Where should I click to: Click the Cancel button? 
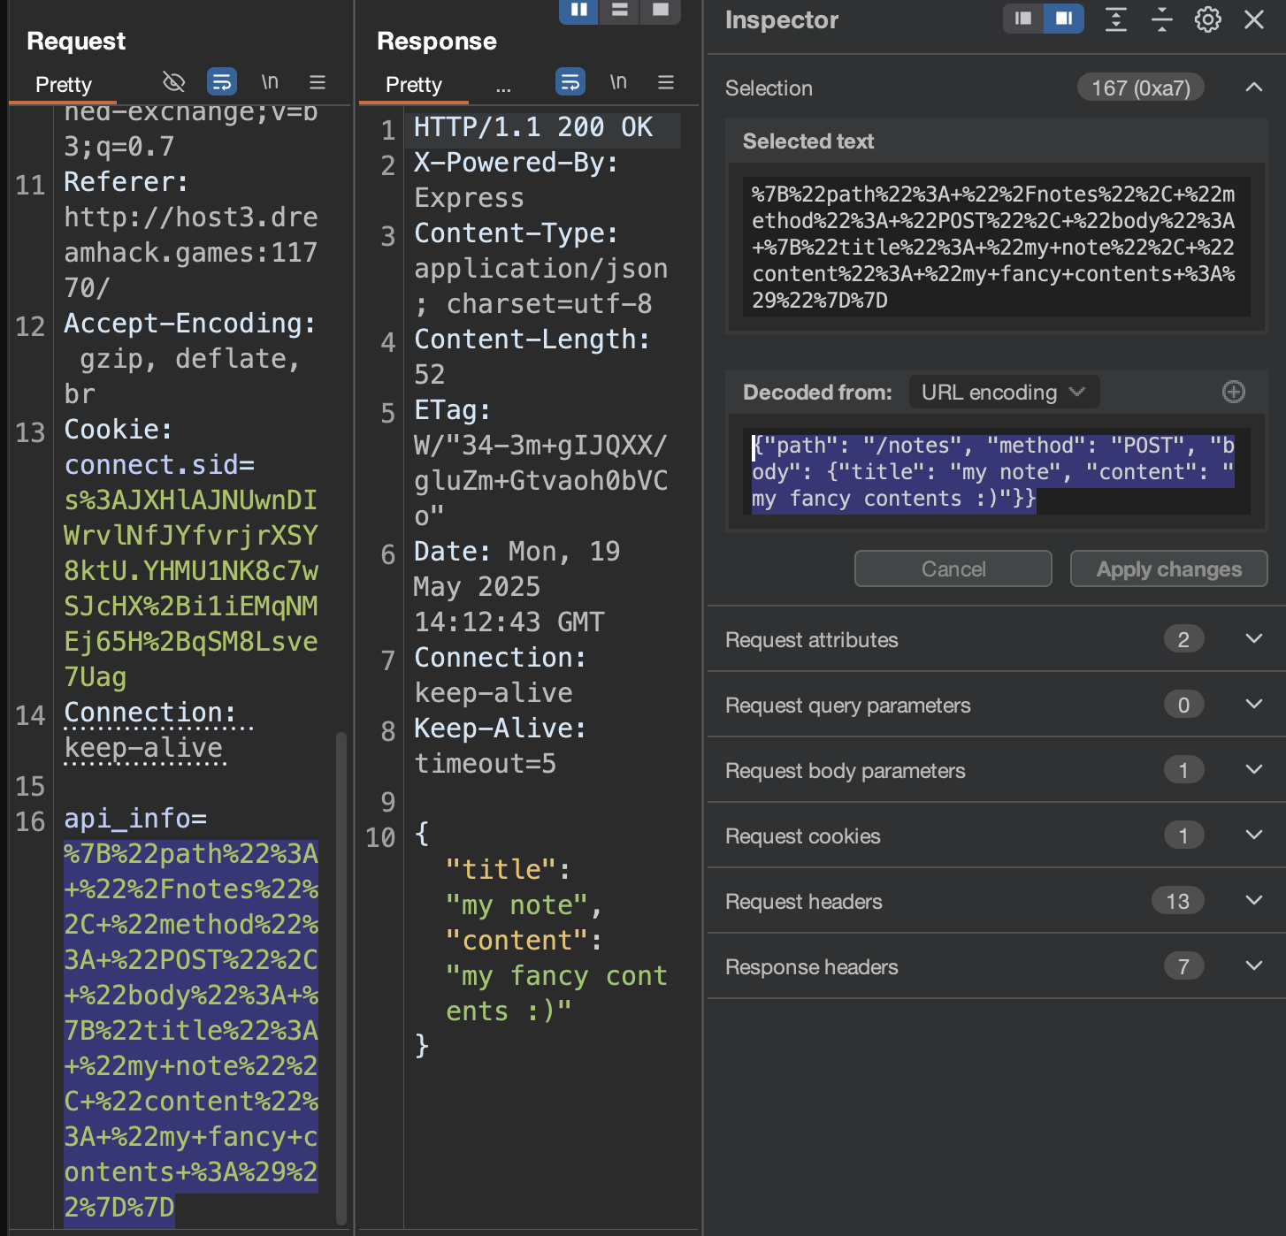(953, 568)
